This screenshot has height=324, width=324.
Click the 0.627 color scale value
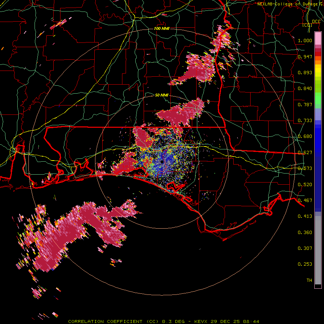tap(305, 153)
